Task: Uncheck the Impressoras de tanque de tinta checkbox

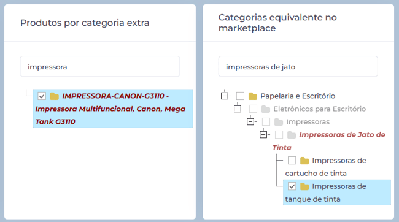Action: coord(292,186)
